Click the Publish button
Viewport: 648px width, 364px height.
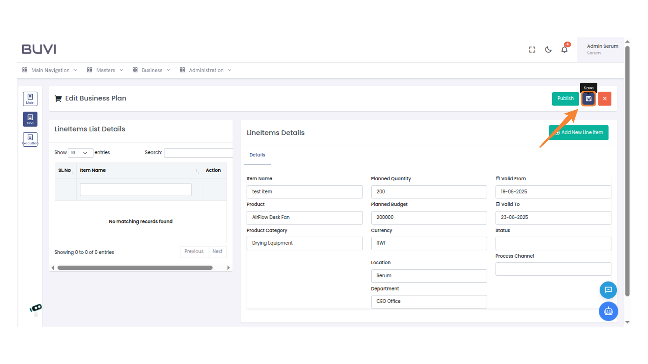[x=565, y=99]
